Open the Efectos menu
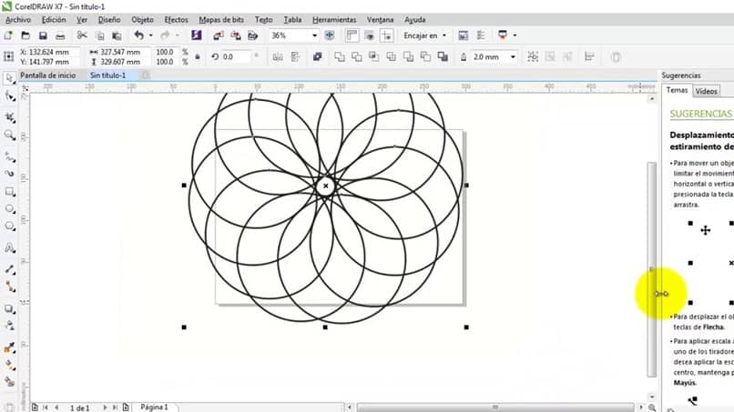This screenshot has width=734, height=412. 176,19
